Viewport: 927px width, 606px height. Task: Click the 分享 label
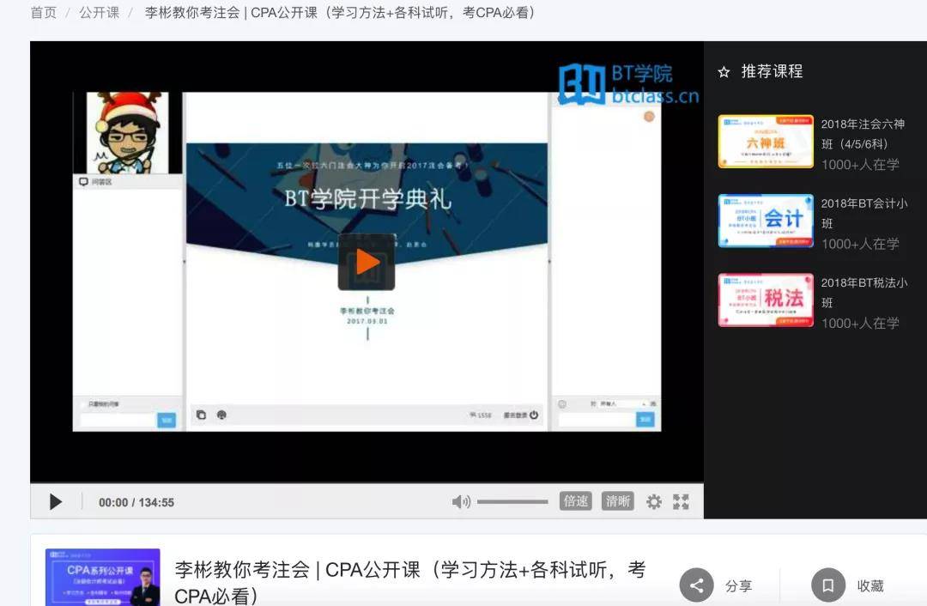(x=738, y=586)
